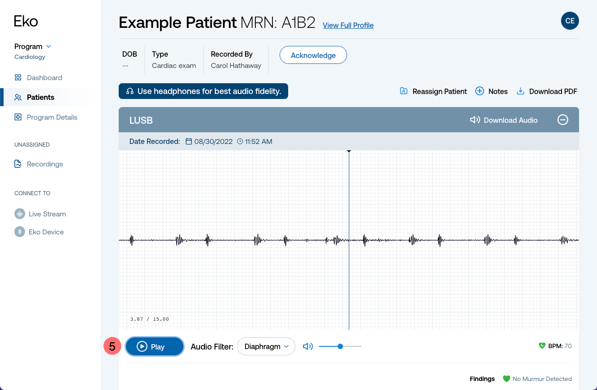The width and height of the screenshot is (597, 390).
Task: Click the Acknowledge button
Action: coord(313,55)
